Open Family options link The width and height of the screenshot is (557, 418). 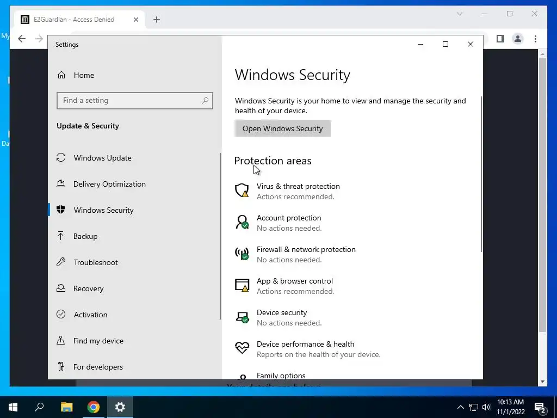pos(281,376)
